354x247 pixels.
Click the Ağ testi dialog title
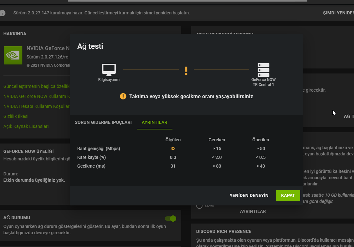tap(90, 46)
